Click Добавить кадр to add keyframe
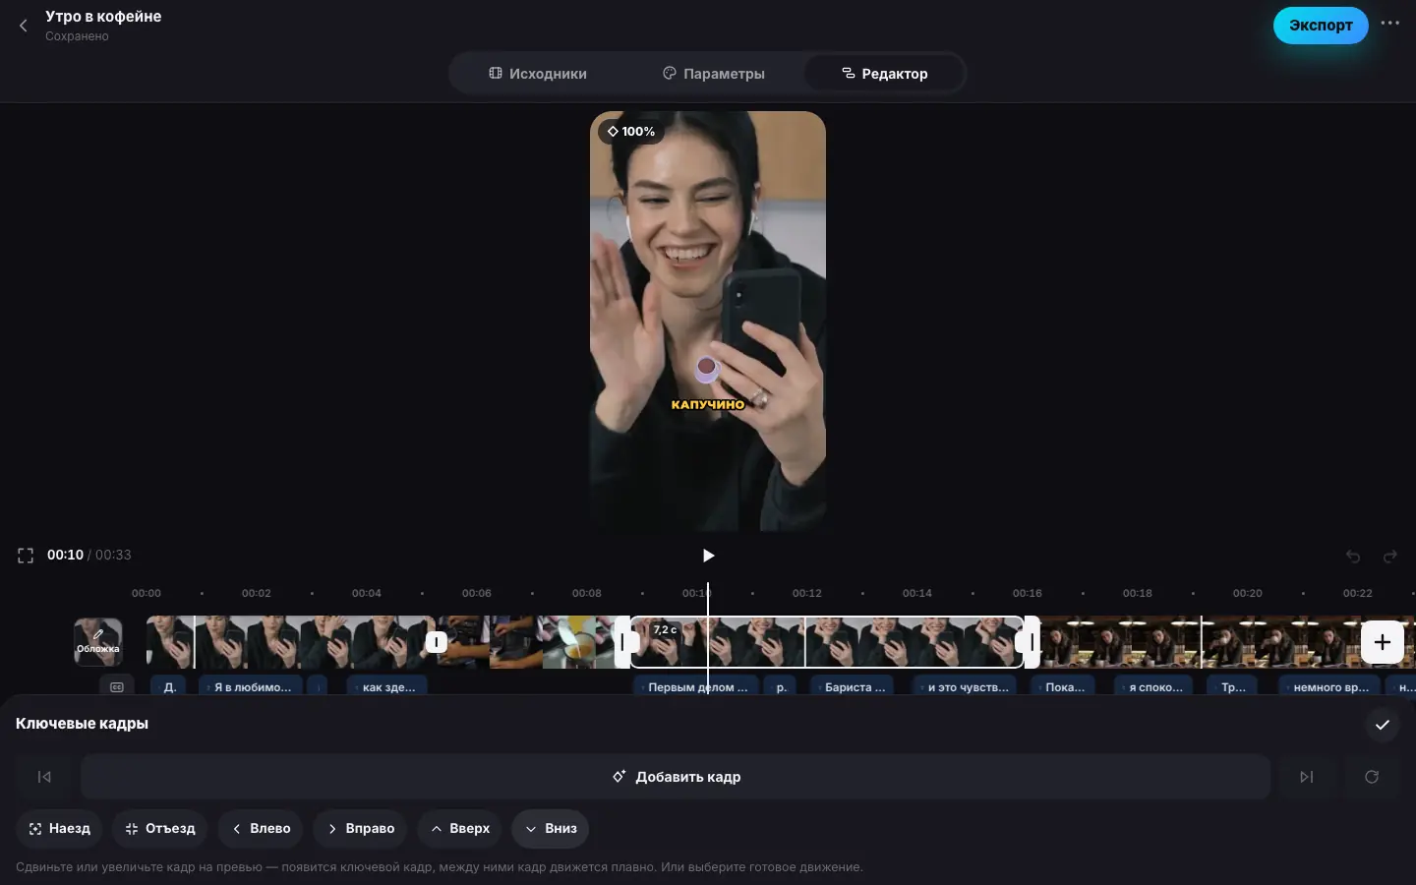This screenshot has height=885, width=1416. [676, 777]
